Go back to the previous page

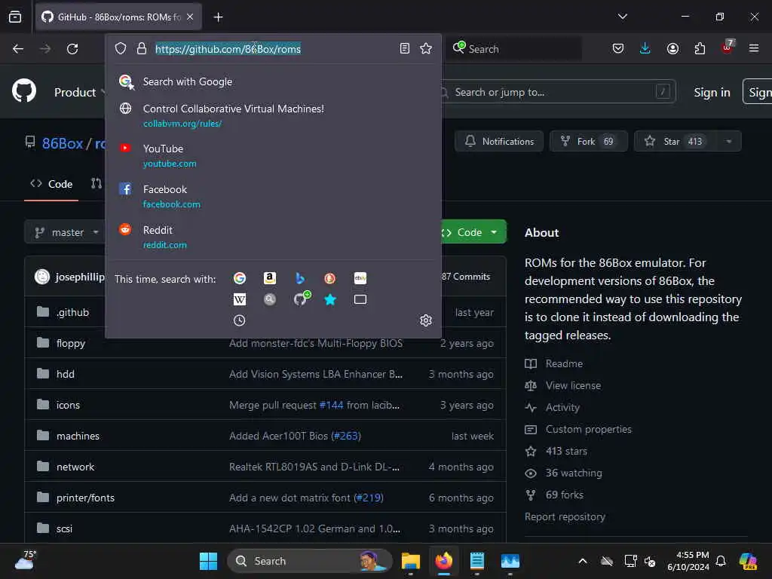18,49
